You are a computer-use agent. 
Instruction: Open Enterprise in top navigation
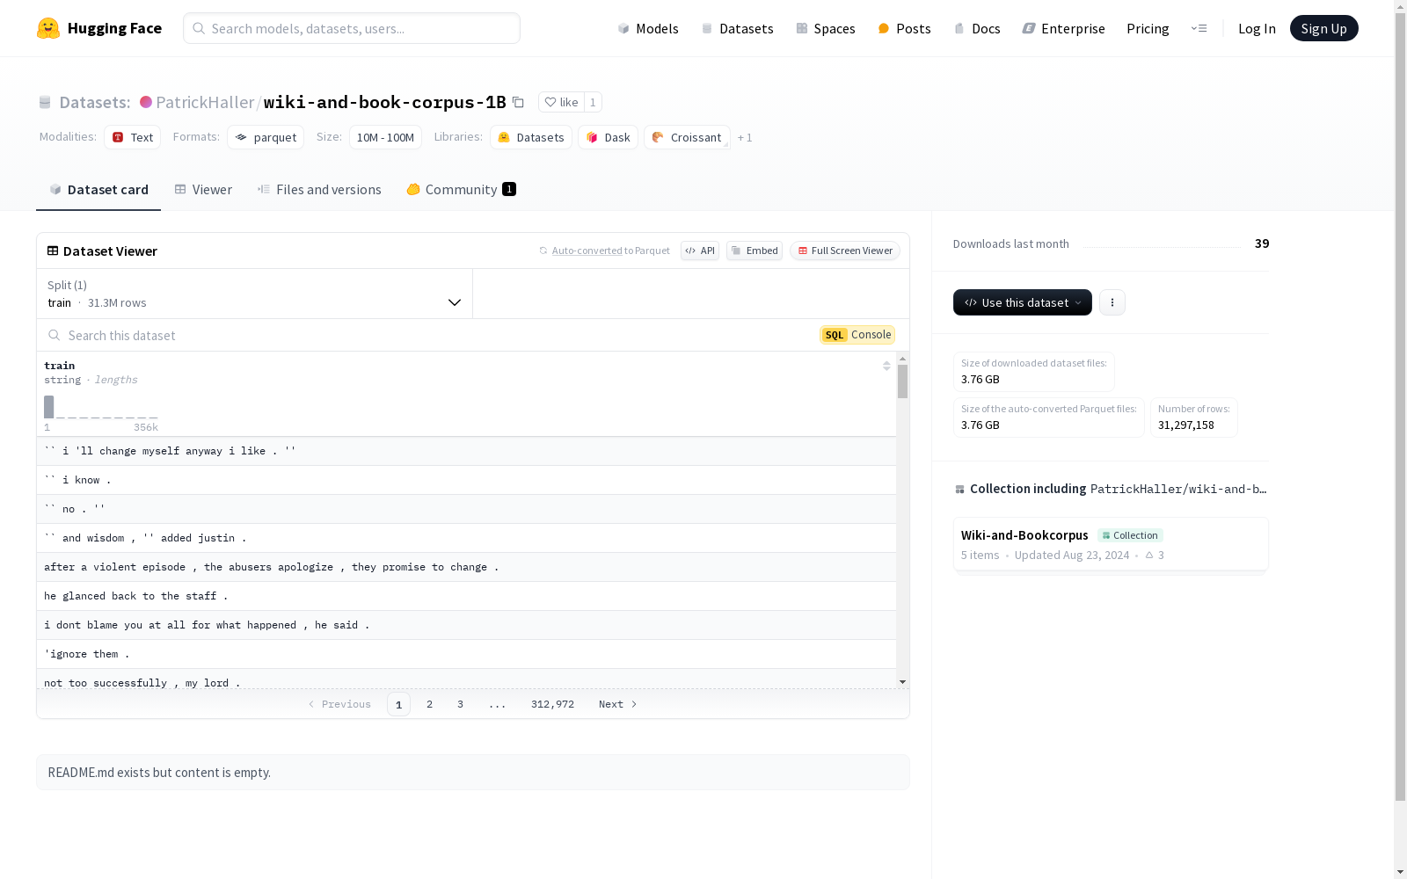click(1064, 28)
